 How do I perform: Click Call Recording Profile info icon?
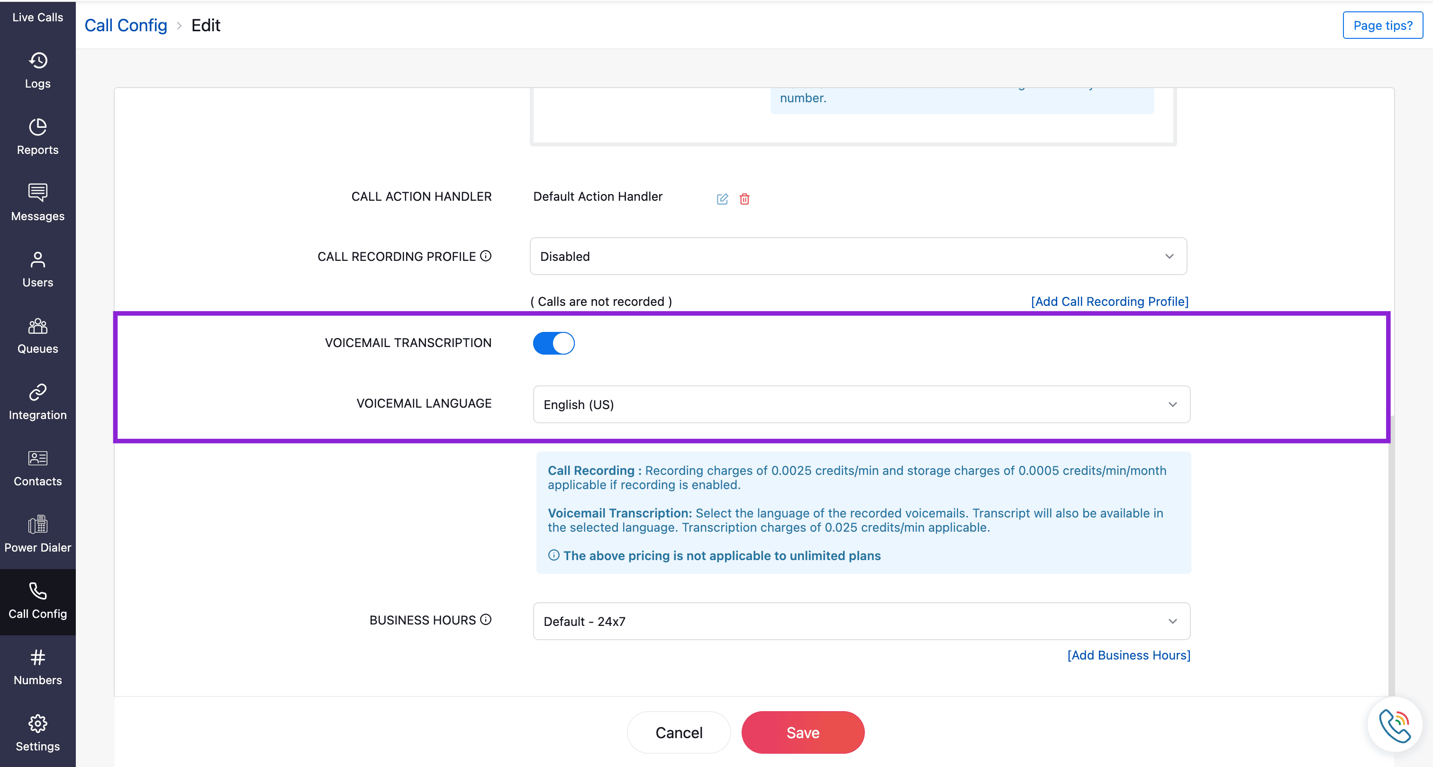(486, 256)
